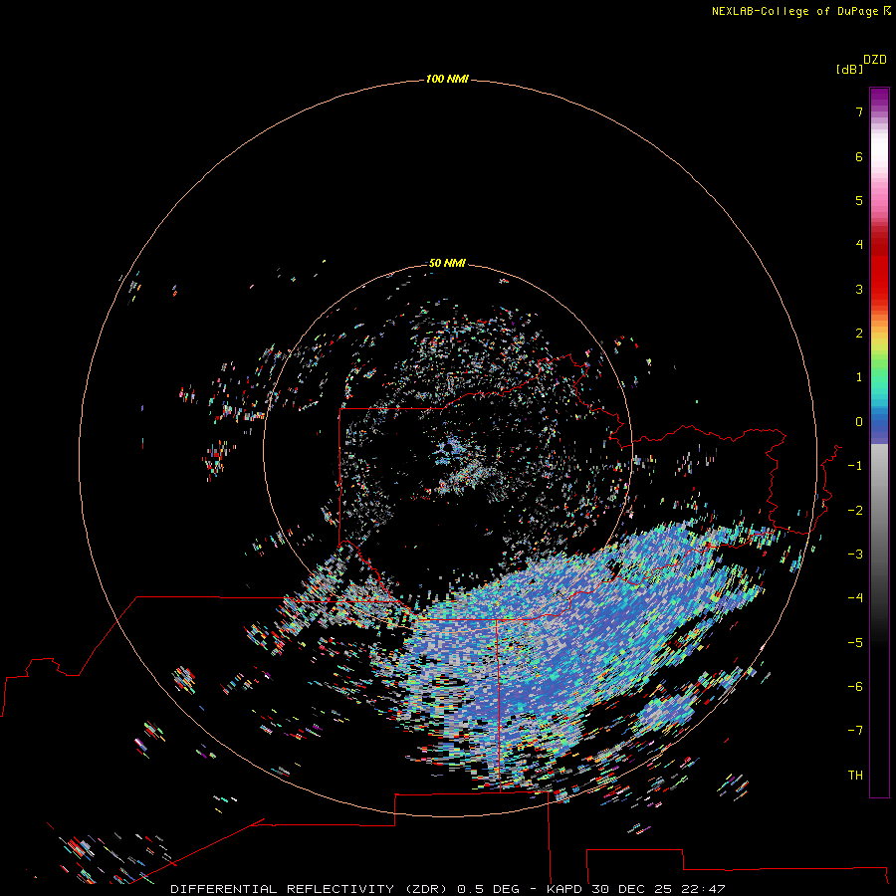Image resolution: width=896 pixels, height=896 pixels.
Task: Click the legend value 0 label
Action: tap(859, 422)
